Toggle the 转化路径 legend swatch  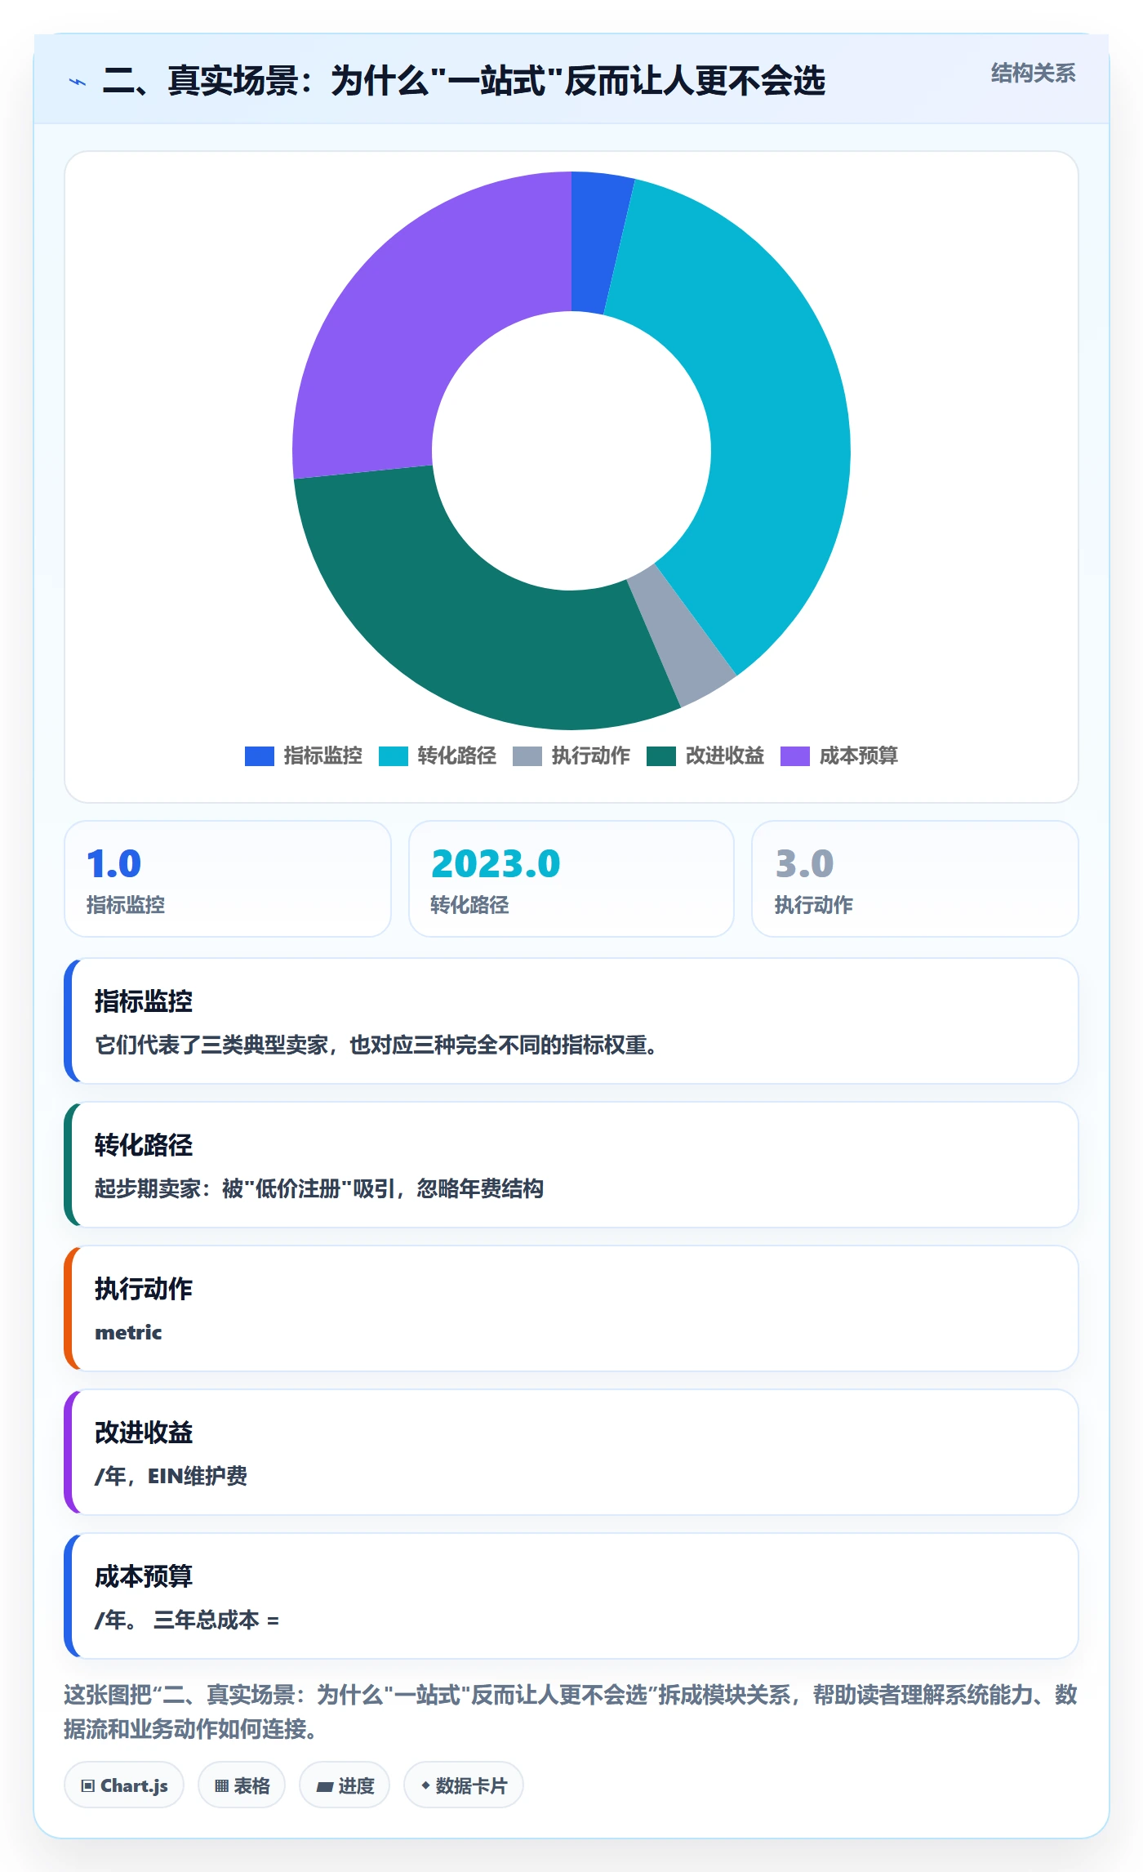[x=393, y=756]
